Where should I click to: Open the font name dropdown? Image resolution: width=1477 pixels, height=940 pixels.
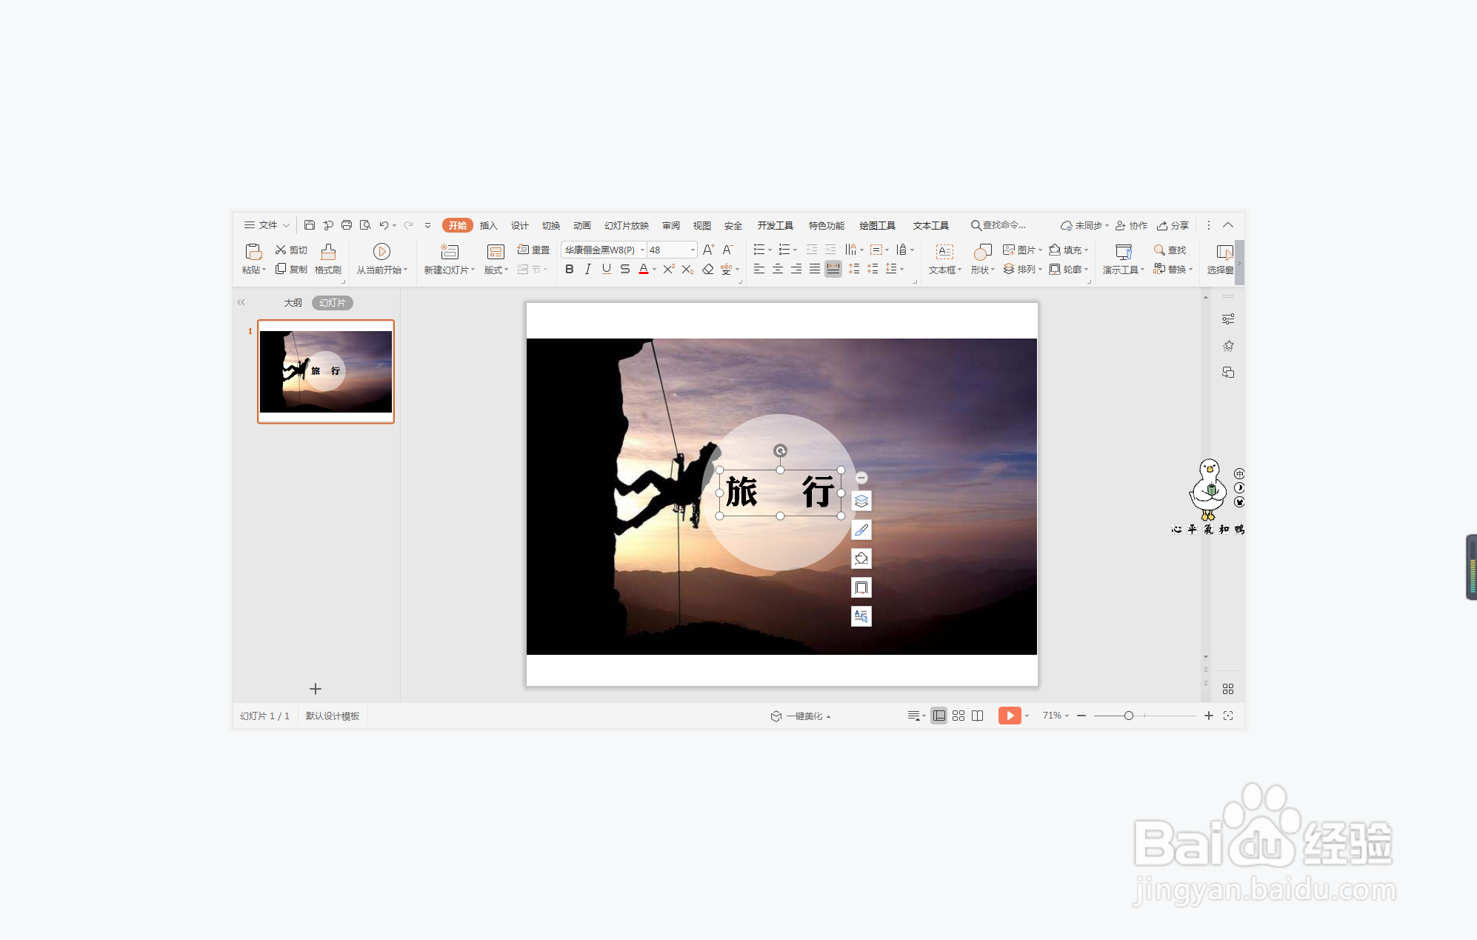coord(641,250)
